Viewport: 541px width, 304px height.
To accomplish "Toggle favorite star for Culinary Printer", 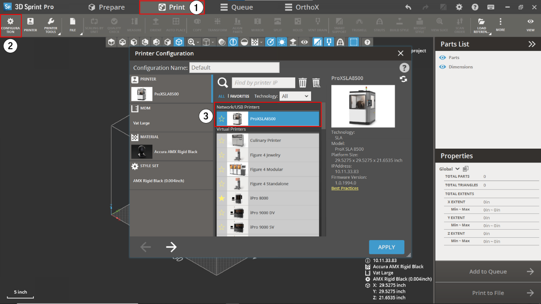I will coord(221,141).
